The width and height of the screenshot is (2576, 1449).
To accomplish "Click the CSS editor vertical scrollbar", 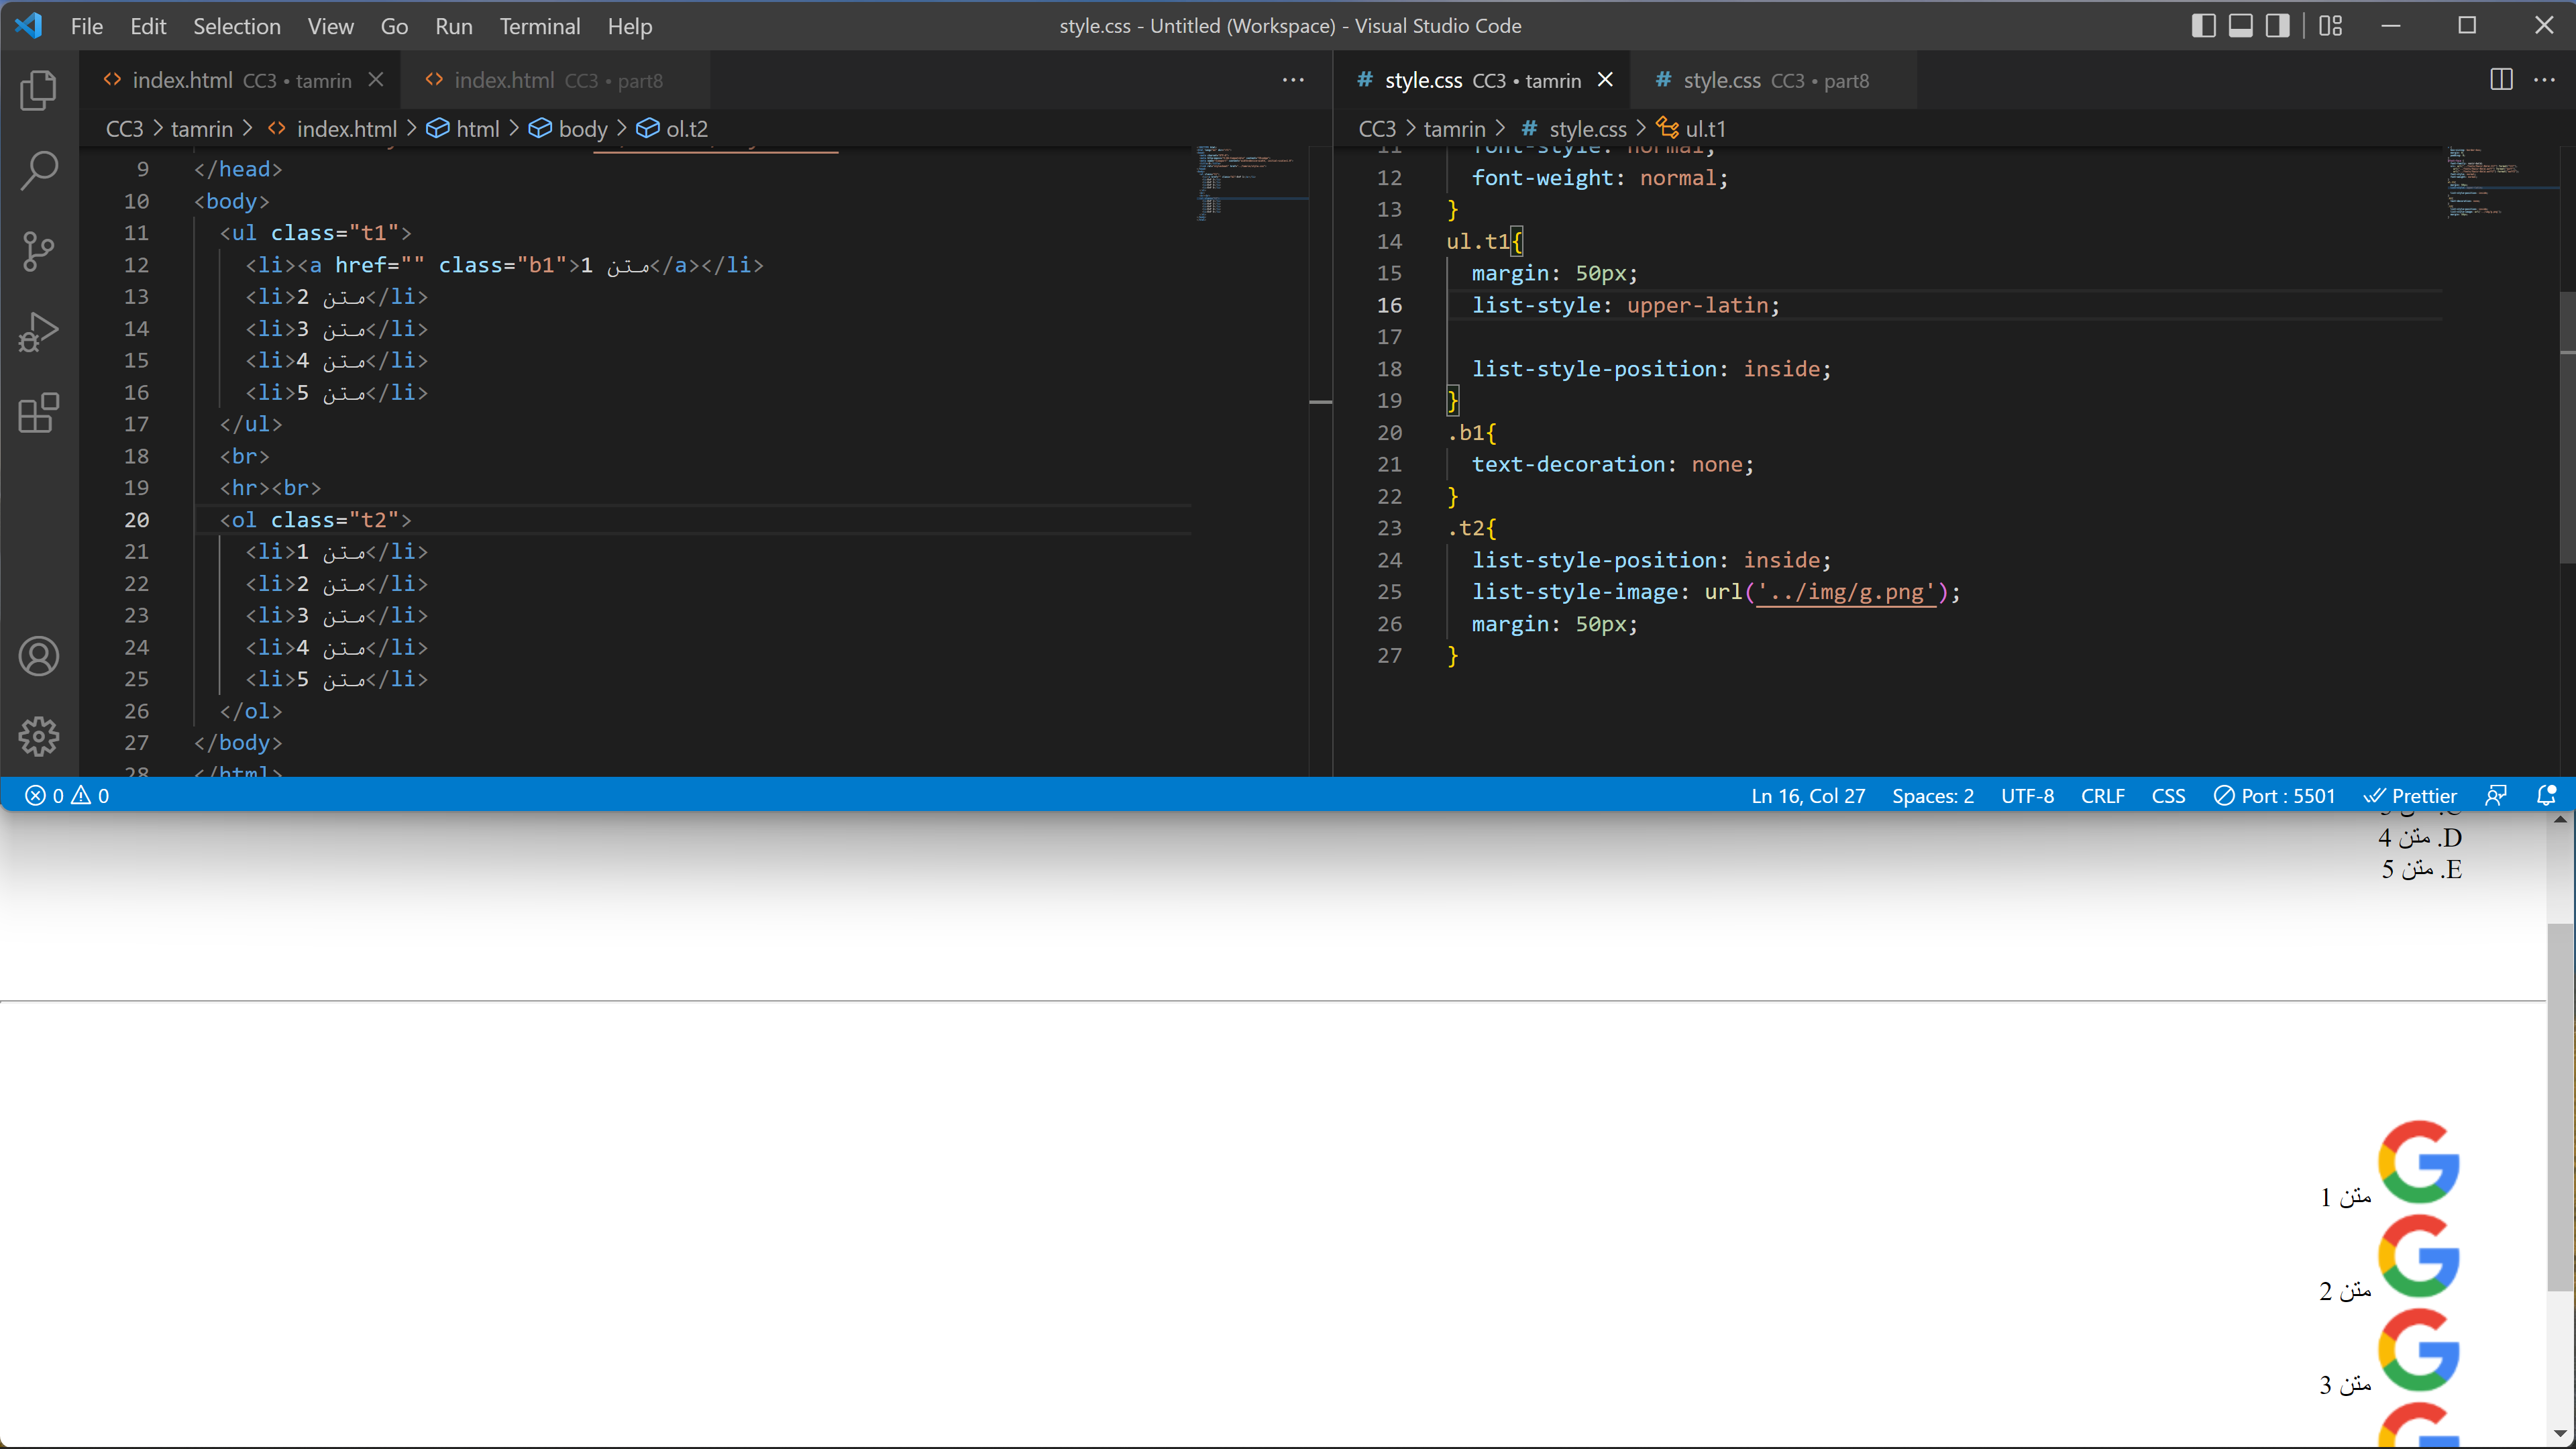I will point(2567,426).
